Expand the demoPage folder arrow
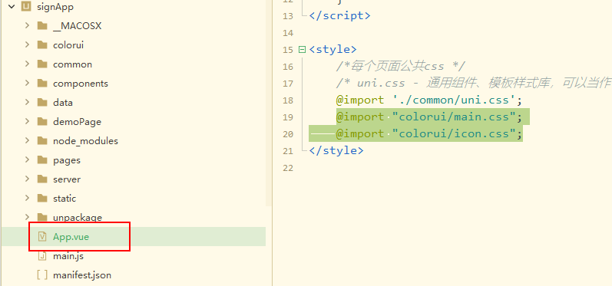Screen dimensions: 612x286 pyautogui.click(x=27, y=121)
